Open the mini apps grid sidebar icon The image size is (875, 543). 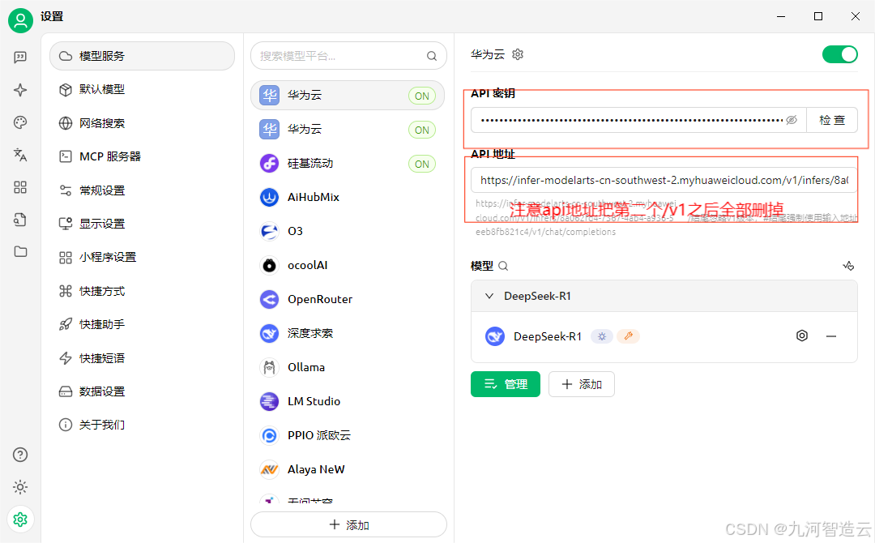click(20, 187)
